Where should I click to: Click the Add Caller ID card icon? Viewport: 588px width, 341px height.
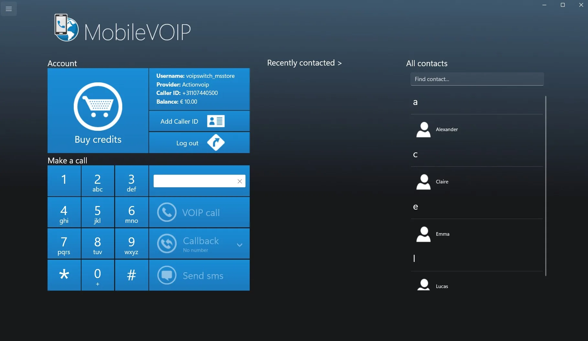[x=216, y=121]
